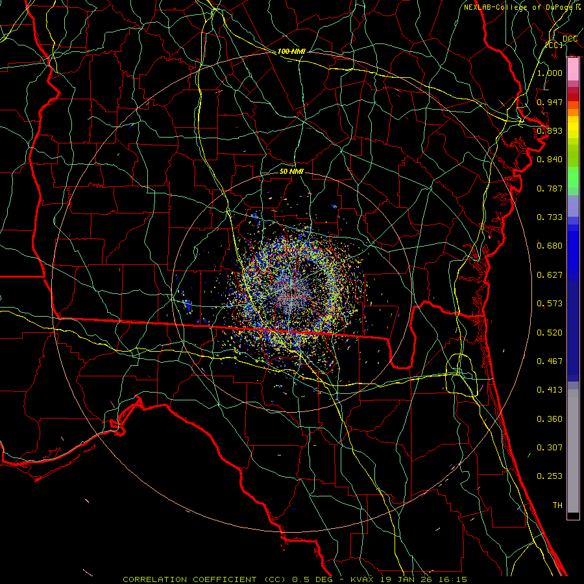
Task: Click the 0.253 legend value
Action: point(550,476)
